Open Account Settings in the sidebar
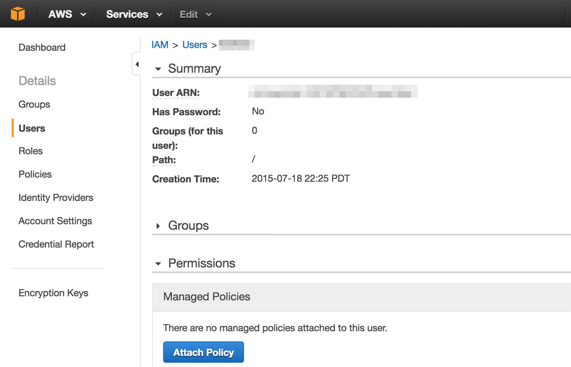 click(55, 221)
